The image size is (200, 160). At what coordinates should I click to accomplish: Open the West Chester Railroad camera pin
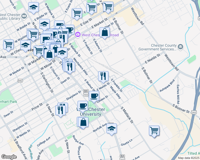(x=78, y=34)
